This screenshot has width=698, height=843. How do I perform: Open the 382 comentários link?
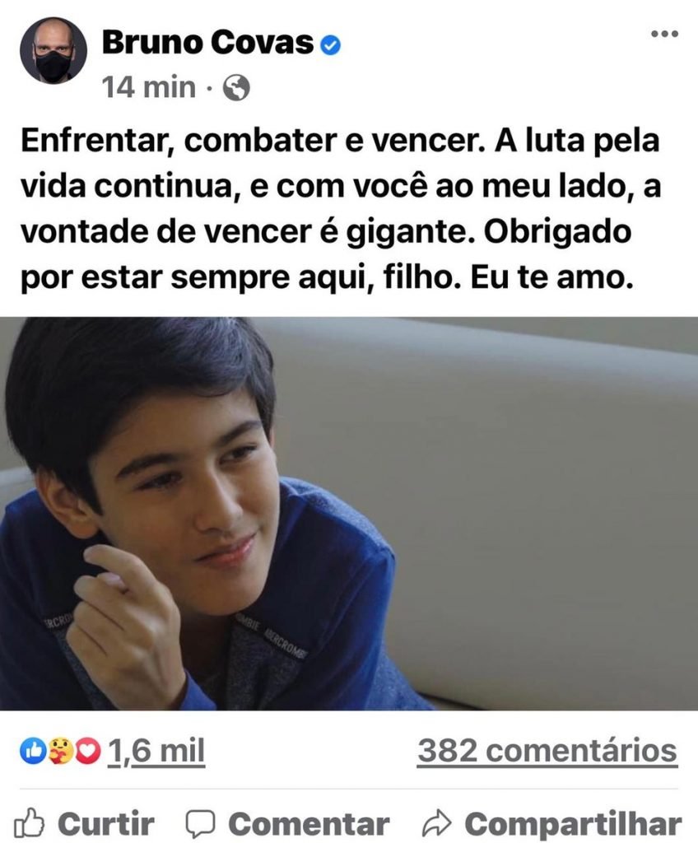(x=547, y=751)
